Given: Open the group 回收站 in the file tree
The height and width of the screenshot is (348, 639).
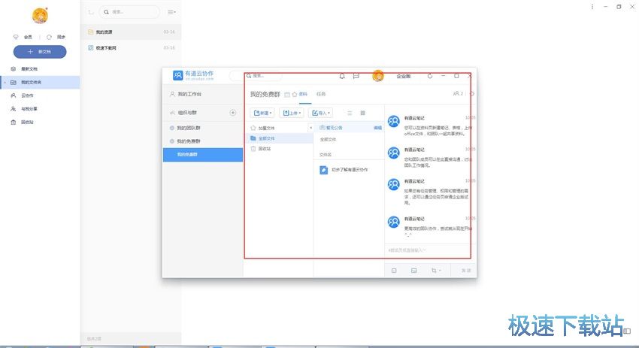Looking at the screenshot, I should pos(280,149).
